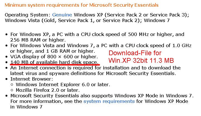Click the bullet before VGA display line
Screen dimensions: 201x116
[6, 57]
